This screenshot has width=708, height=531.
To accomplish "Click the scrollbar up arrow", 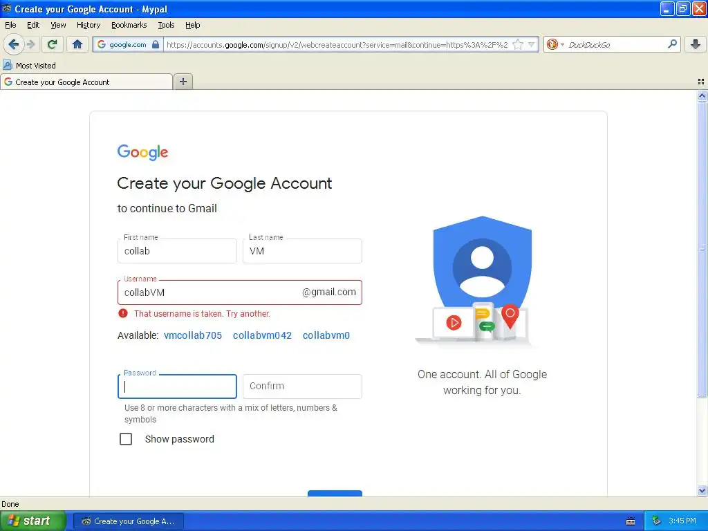I will click(702, 95).
